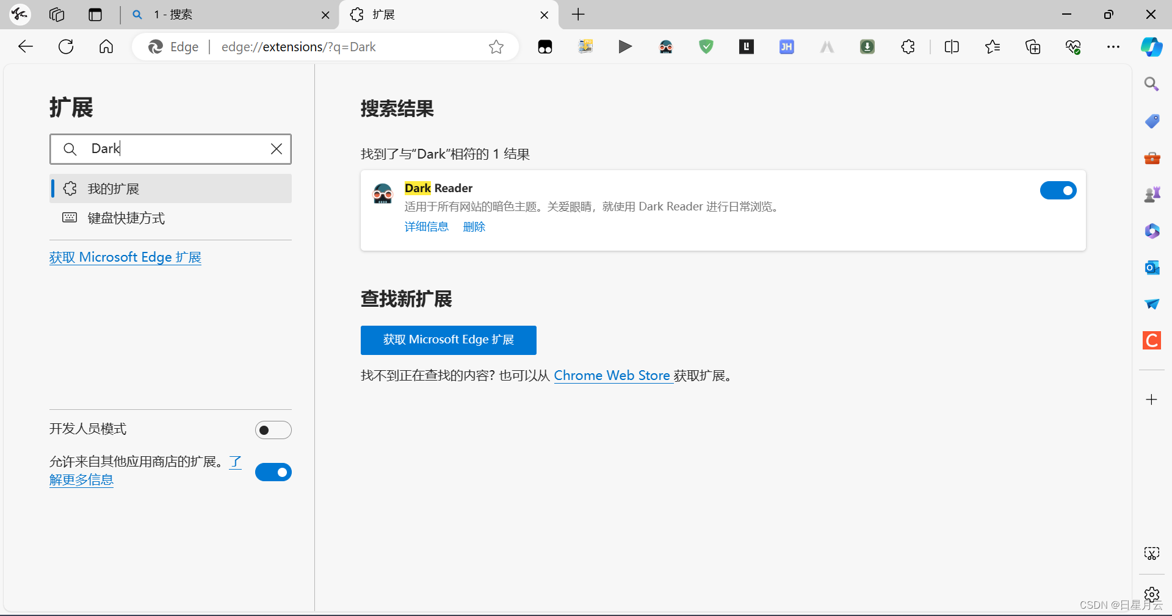
Task: Open sidebar screenshot tool icon
Action: [1152, 554]
